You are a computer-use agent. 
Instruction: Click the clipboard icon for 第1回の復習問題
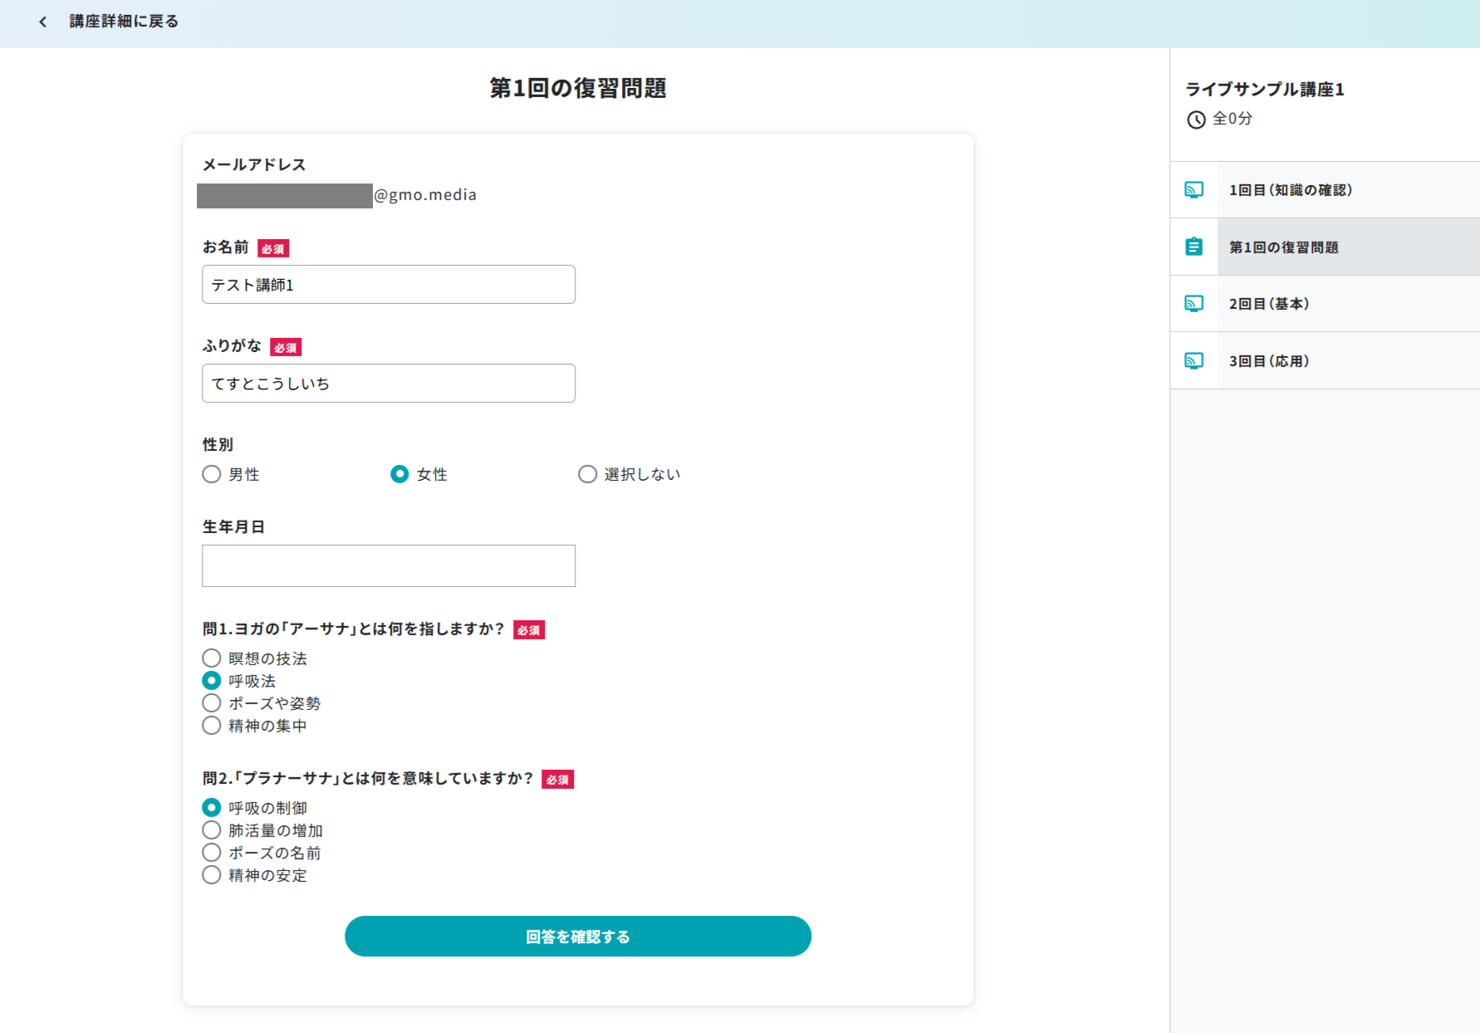point(1193,247)
